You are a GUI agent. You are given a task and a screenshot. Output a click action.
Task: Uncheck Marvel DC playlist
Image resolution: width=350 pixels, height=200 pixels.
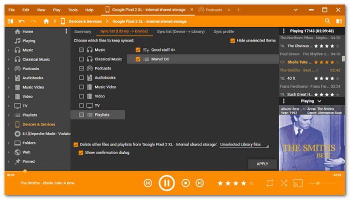(138, 59)
